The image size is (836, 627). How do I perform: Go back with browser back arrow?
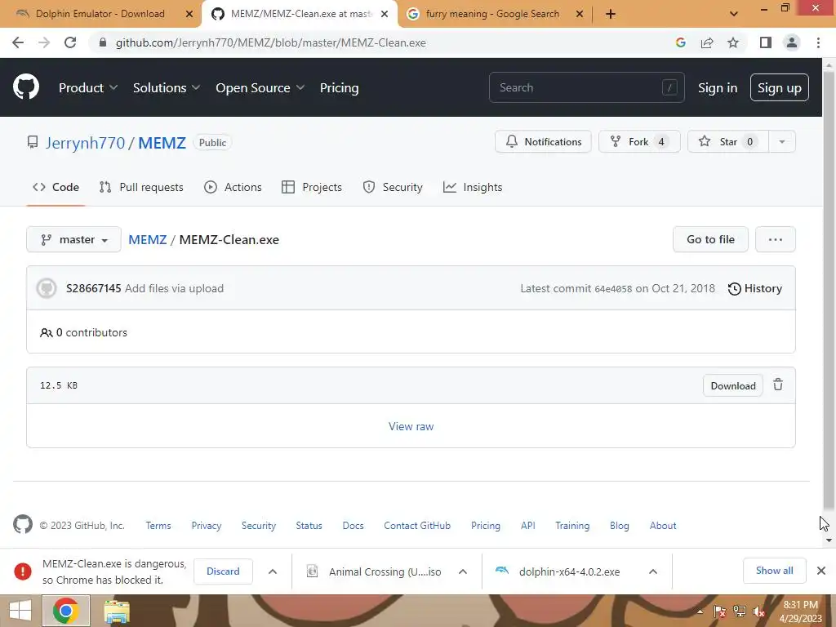pos(18,42)
